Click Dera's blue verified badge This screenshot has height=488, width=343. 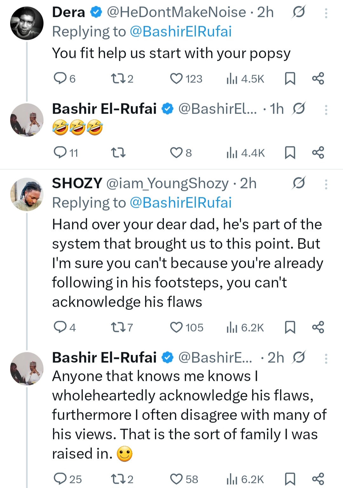[95, 12]
